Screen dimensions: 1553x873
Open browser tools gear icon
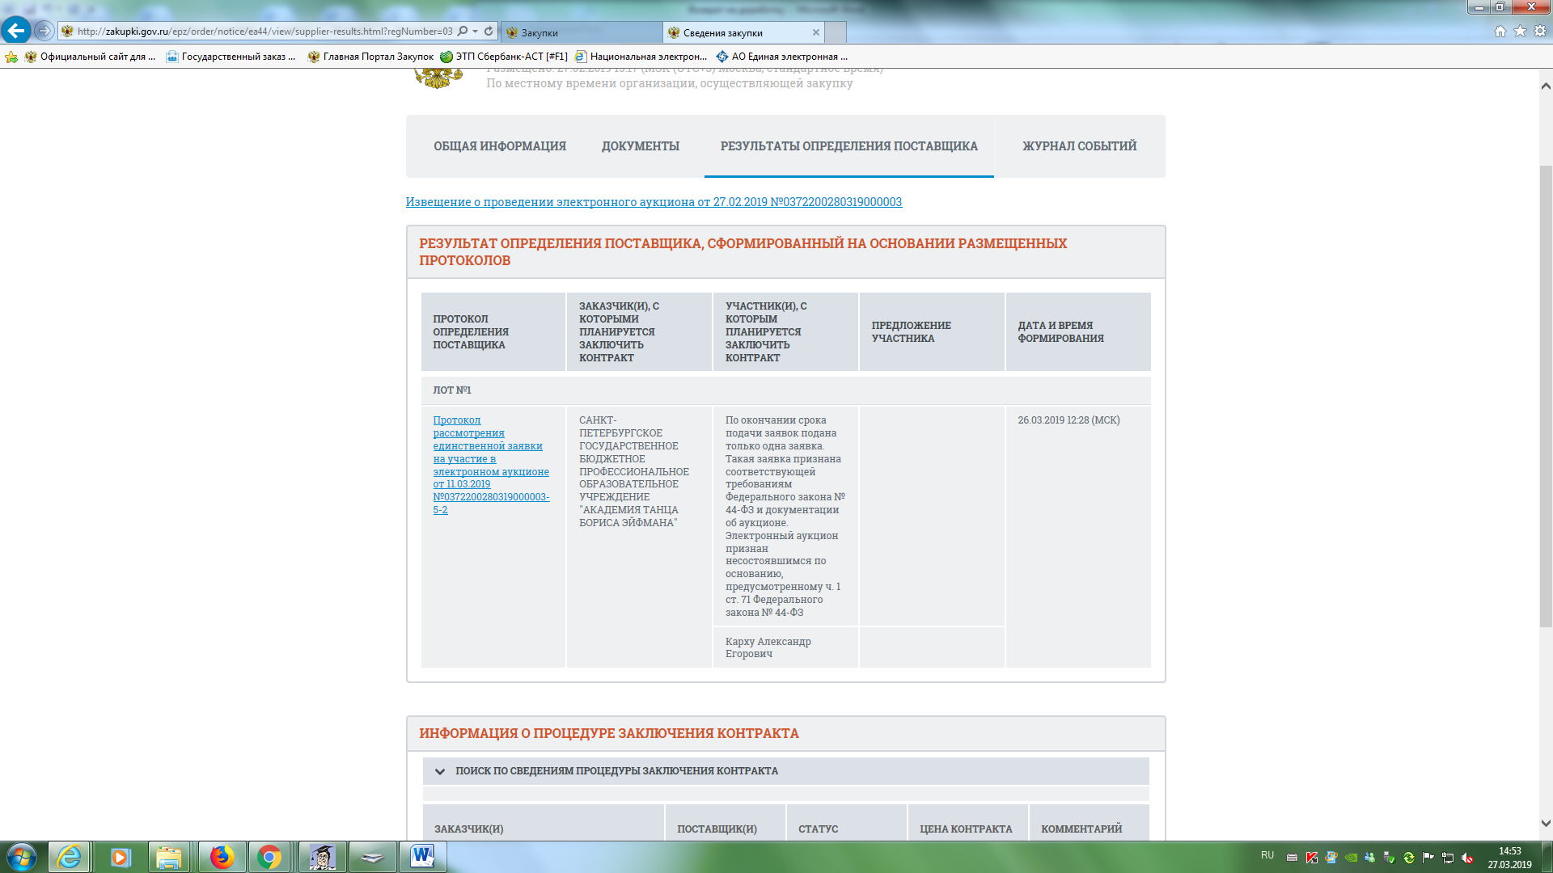(x=1540, y=32)
